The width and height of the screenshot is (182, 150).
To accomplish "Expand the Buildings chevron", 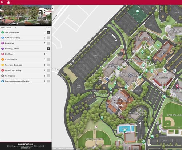I will click(45, 54).
